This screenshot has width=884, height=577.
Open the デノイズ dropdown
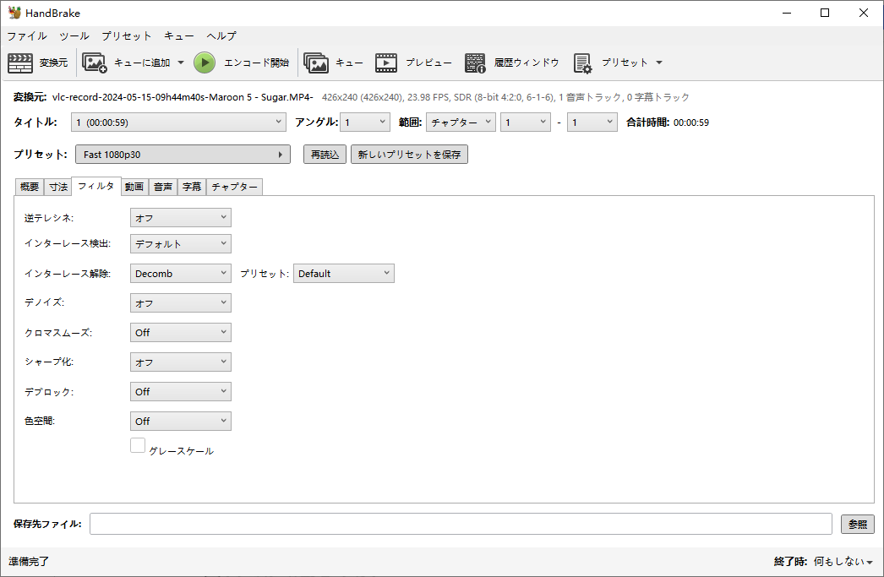pos(180,302)
